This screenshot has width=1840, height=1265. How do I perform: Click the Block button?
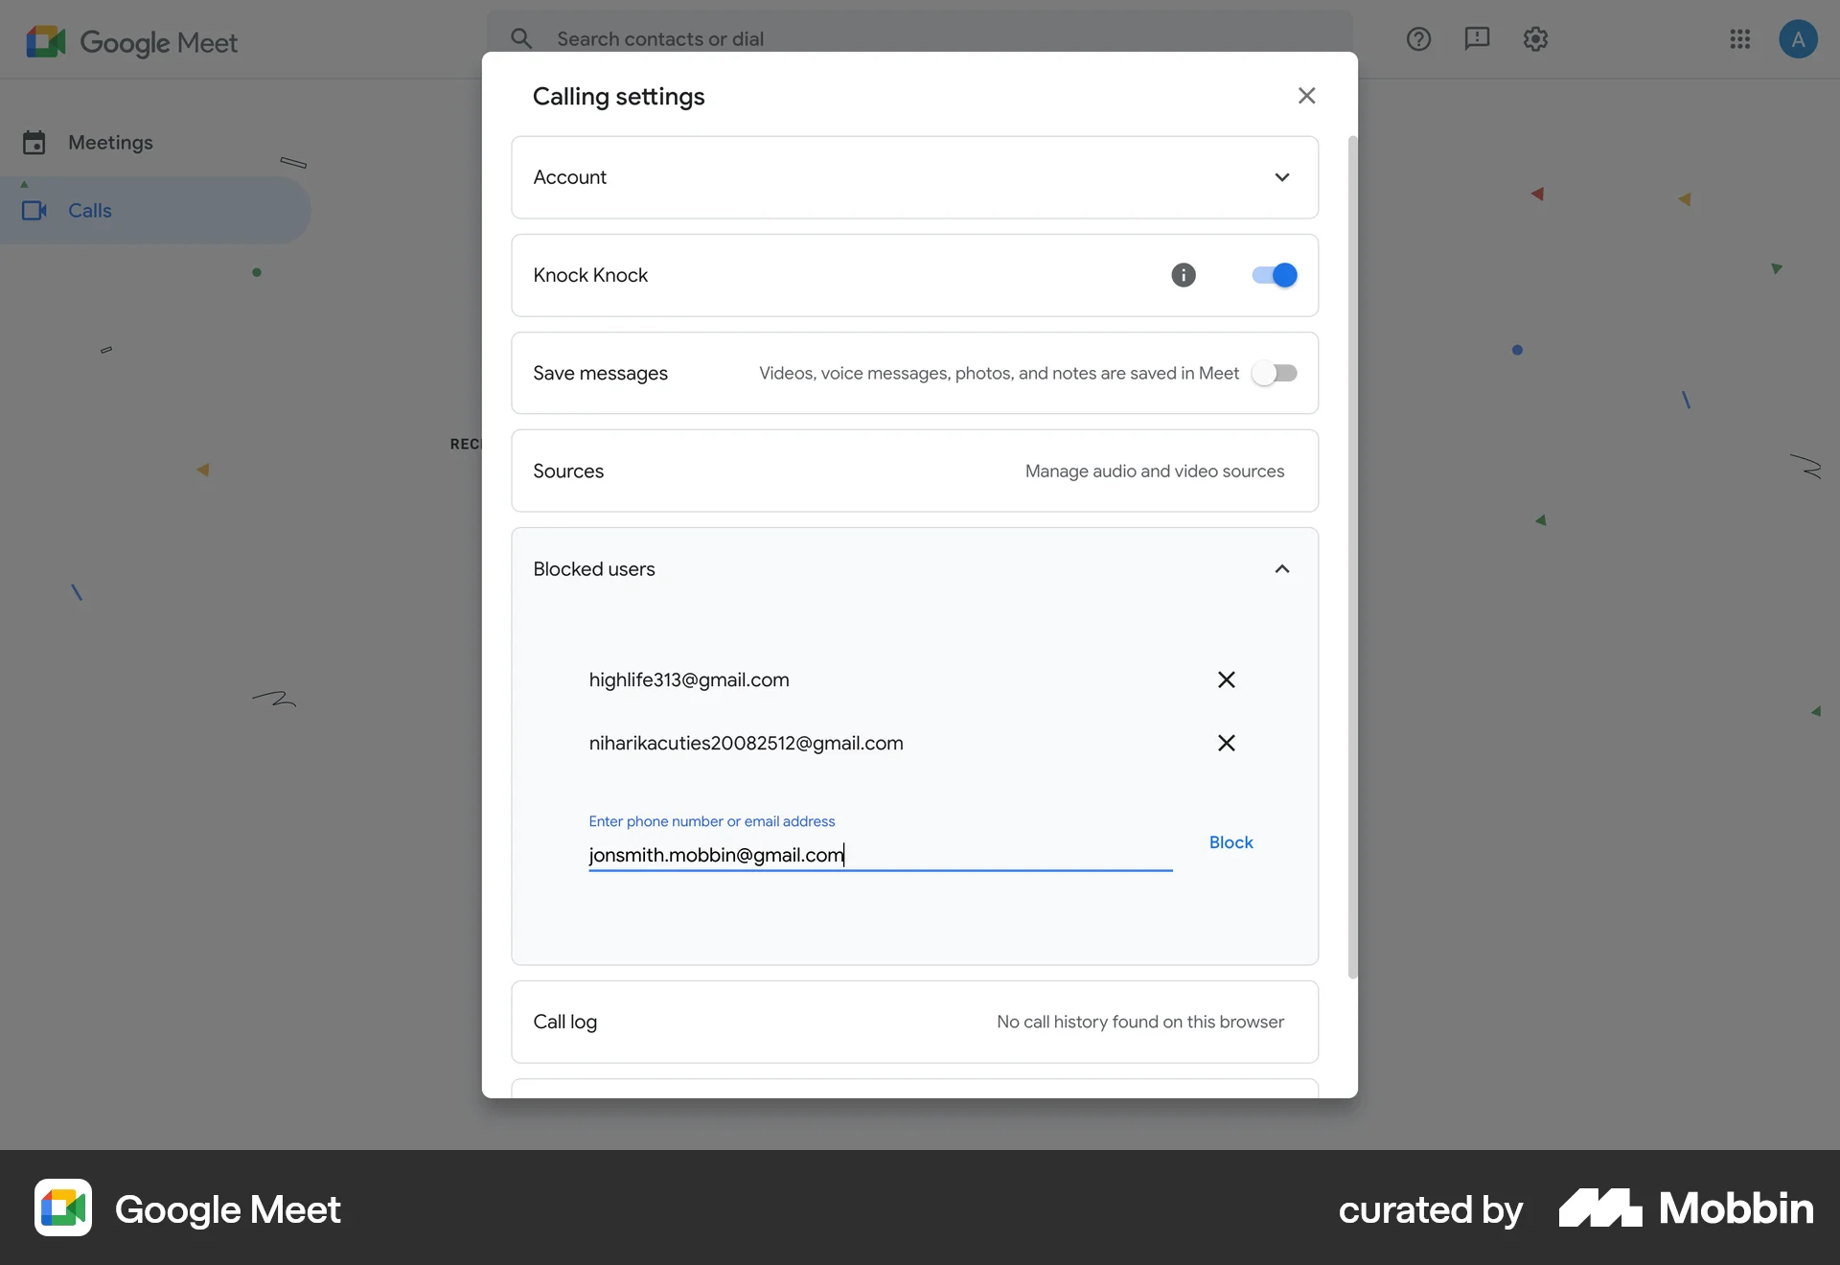[1230, 841]
